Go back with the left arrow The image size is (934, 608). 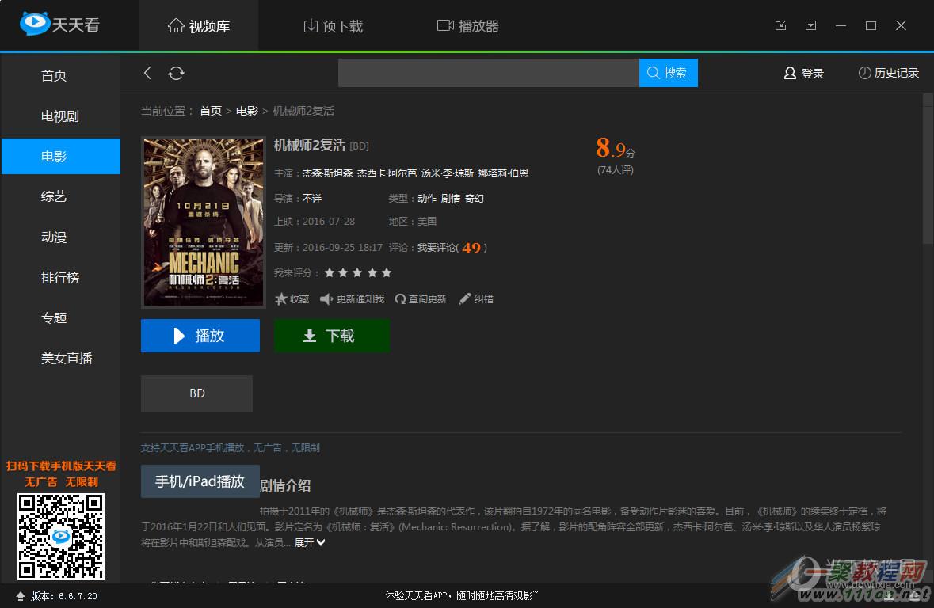147,73
